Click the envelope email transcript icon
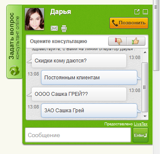 tap(54, 28)
